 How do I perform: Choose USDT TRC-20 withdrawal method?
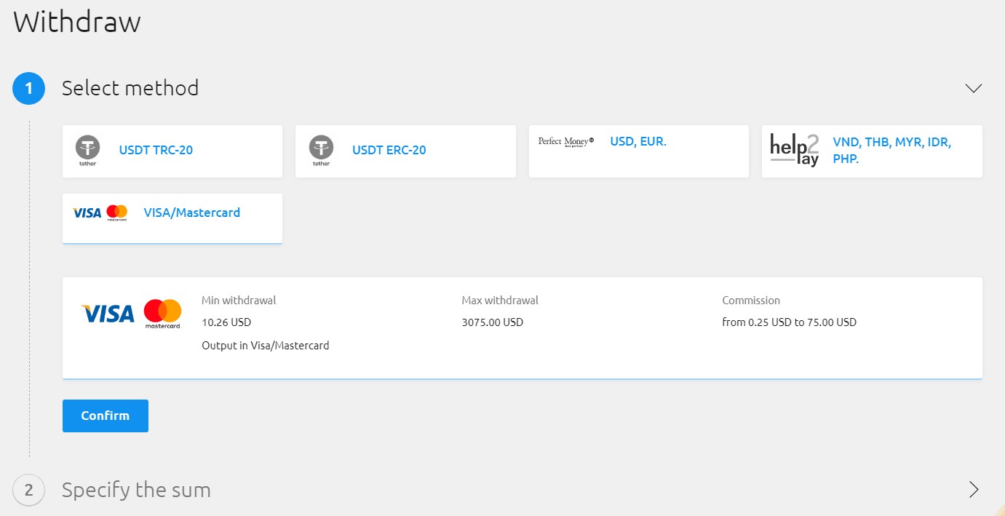[172, 151]
